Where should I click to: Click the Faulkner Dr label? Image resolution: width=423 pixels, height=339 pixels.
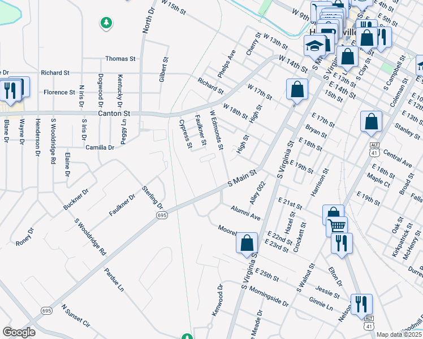coord(122,205)
